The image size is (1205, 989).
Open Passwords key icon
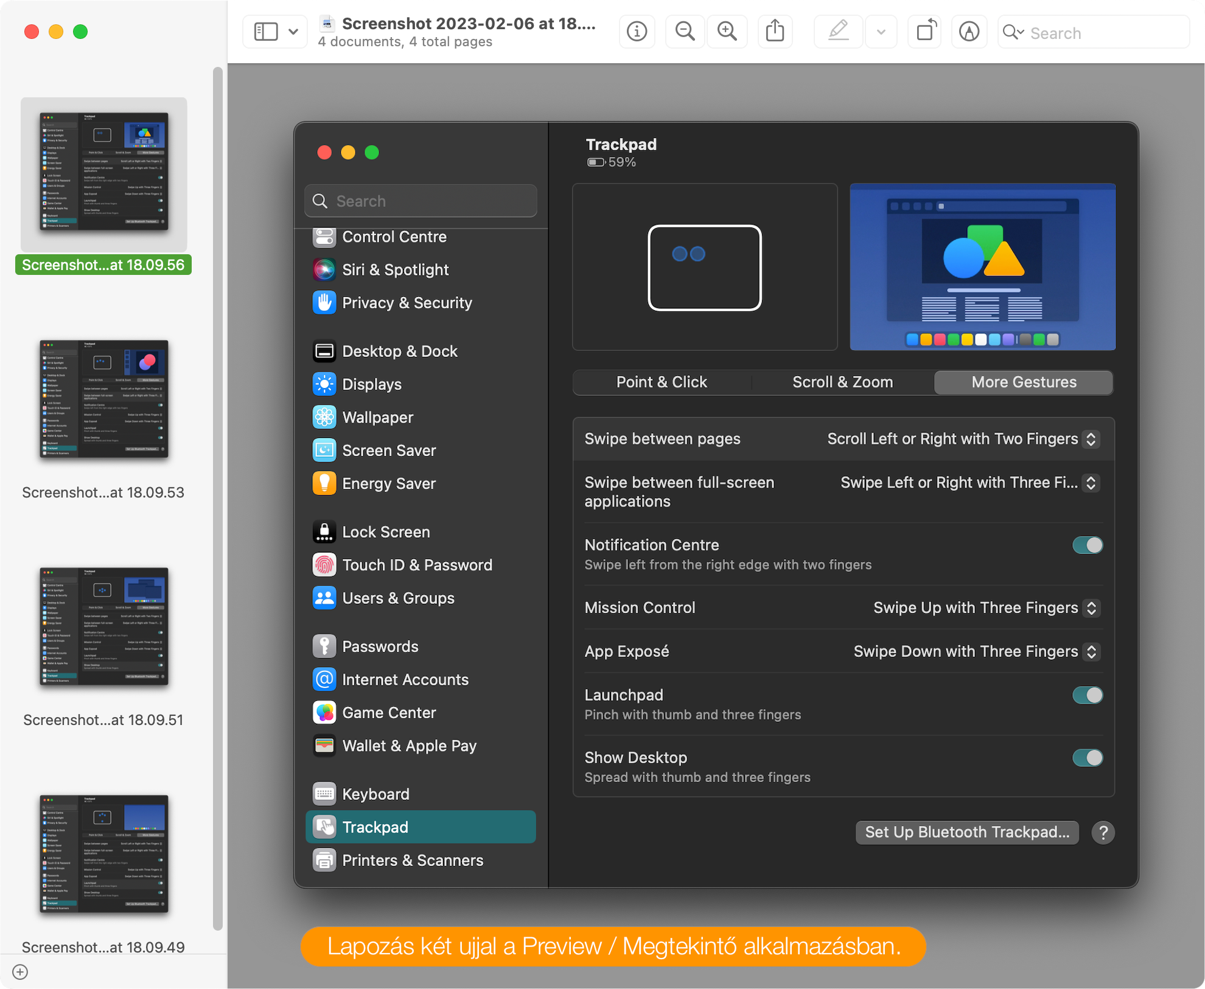(x=324, y=646)
